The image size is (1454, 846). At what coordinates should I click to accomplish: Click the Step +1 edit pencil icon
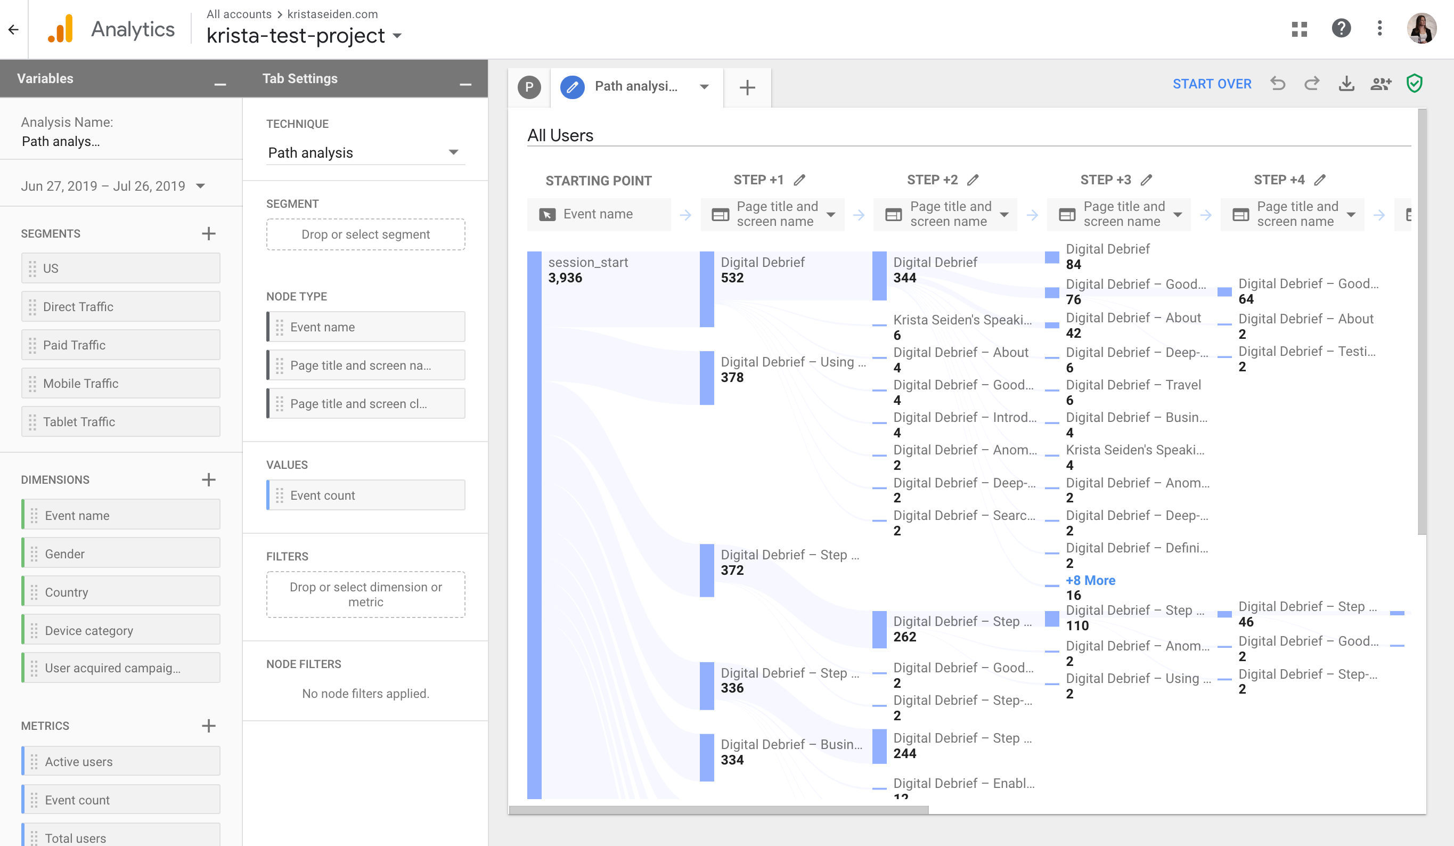800,180
